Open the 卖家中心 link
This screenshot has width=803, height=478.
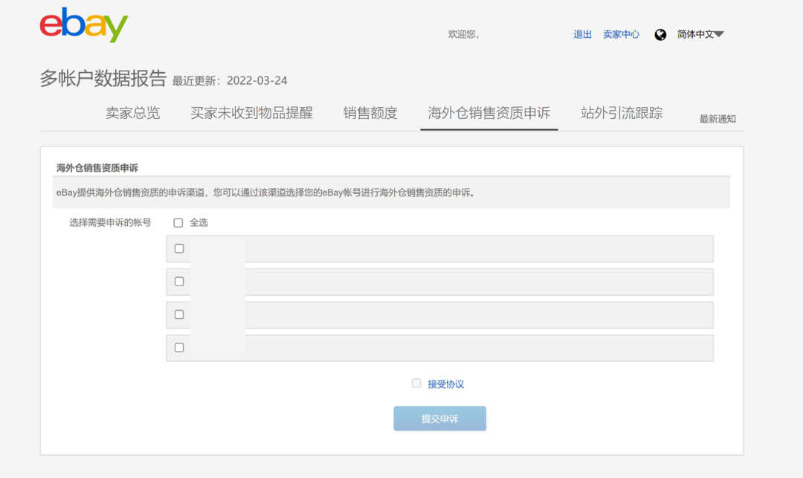[621, 34]
